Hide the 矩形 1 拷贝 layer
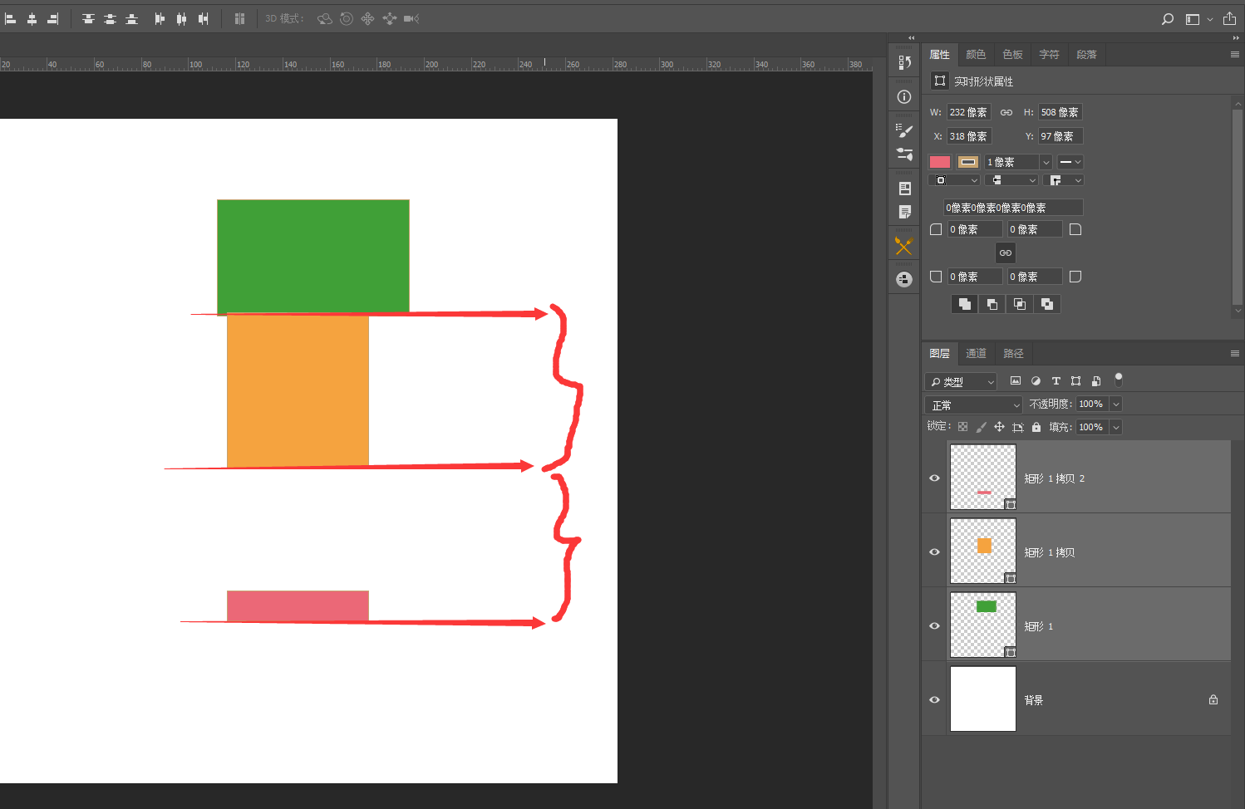 [934, 552]
